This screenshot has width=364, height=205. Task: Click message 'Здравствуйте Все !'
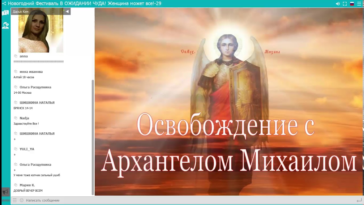coord(26,124)
